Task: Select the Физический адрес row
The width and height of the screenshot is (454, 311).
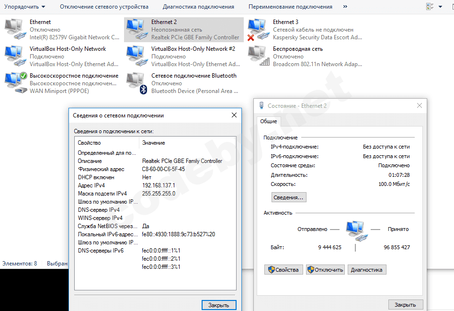Action: click(x=156, y=169)
